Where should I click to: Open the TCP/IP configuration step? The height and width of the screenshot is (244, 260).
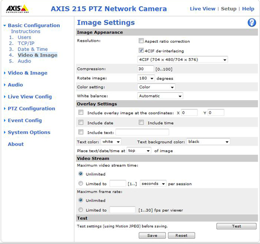(x=26, y=43)
